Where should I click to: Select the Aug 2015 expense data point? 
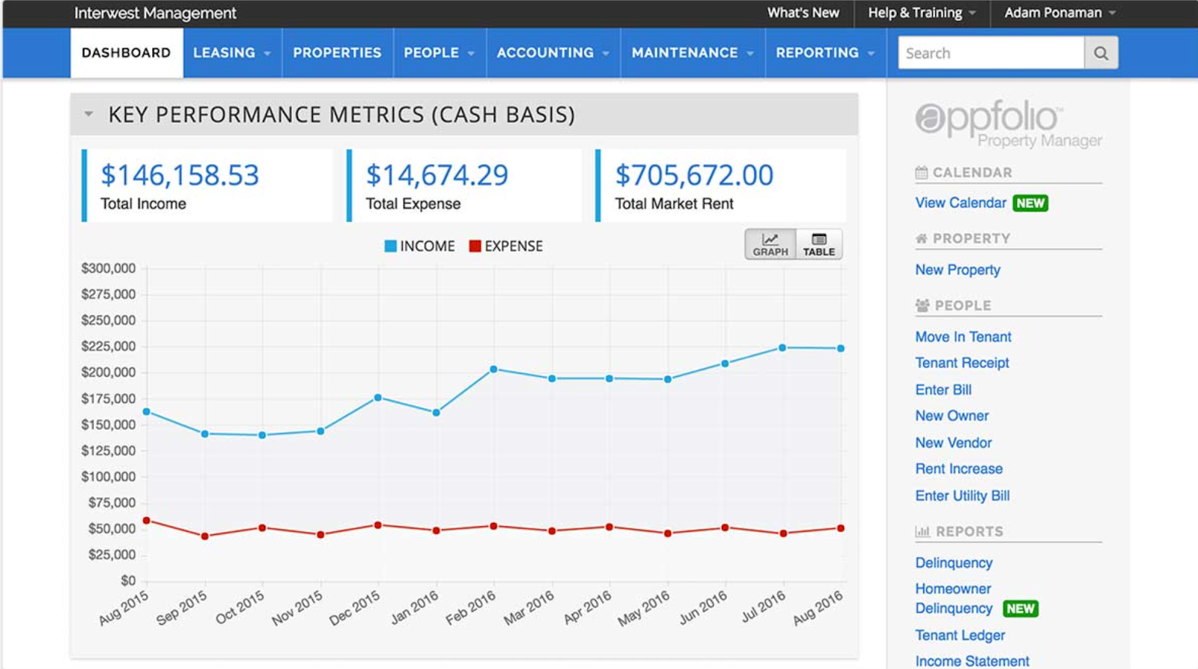(147, 521)
